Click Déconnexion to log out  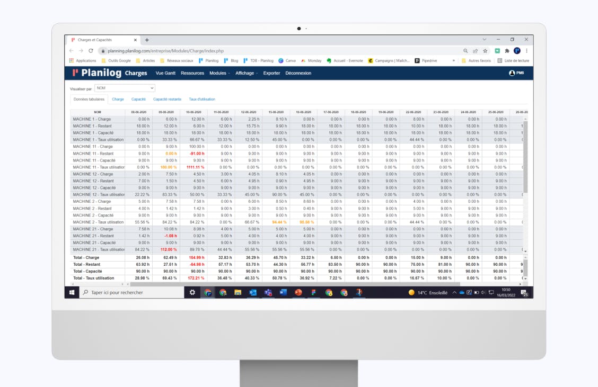point(298,73)
